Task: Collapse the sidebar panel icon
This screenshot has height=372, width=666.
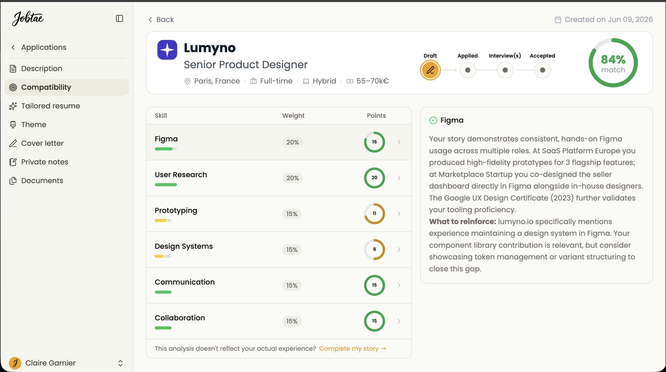Action: point(119,18)
